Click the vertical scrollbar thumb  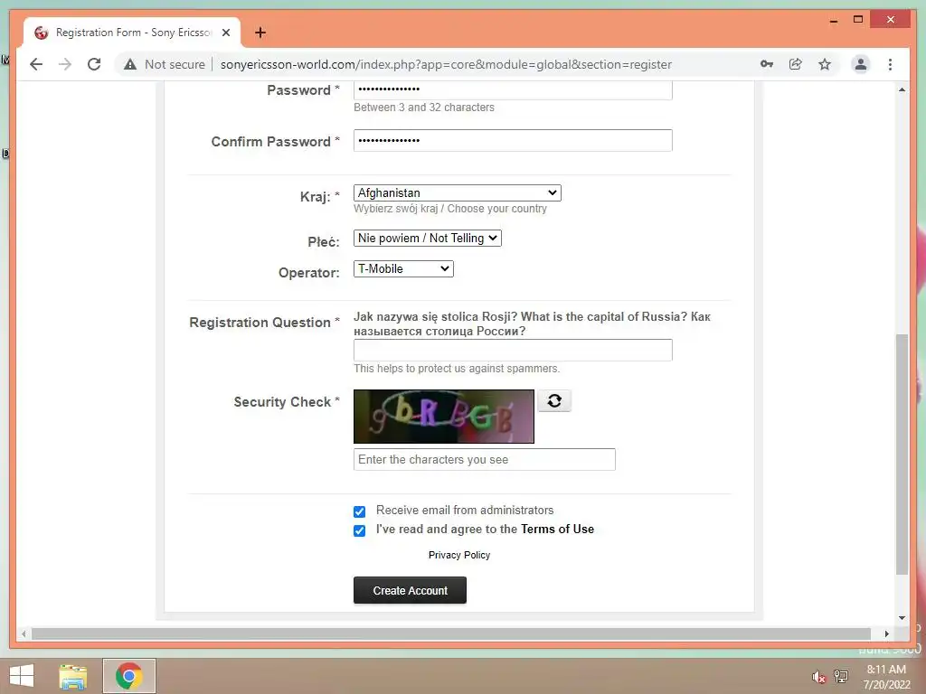pos(902,454)
